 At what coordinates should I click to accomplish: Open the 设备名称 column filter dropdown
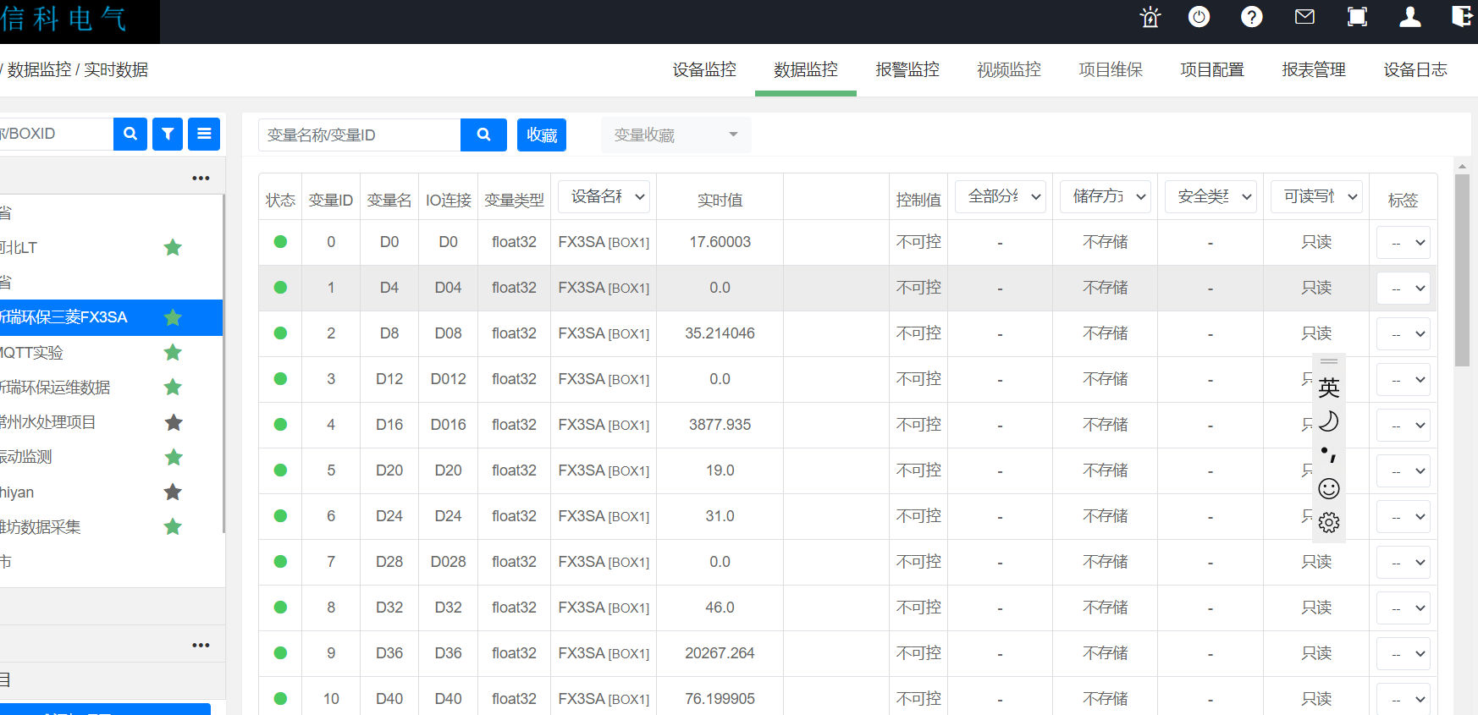604,196
